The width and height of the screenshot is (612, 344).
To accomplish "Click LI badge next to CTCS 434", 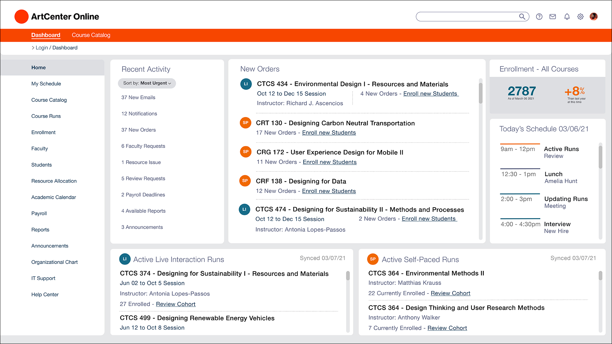I will 246,84.
